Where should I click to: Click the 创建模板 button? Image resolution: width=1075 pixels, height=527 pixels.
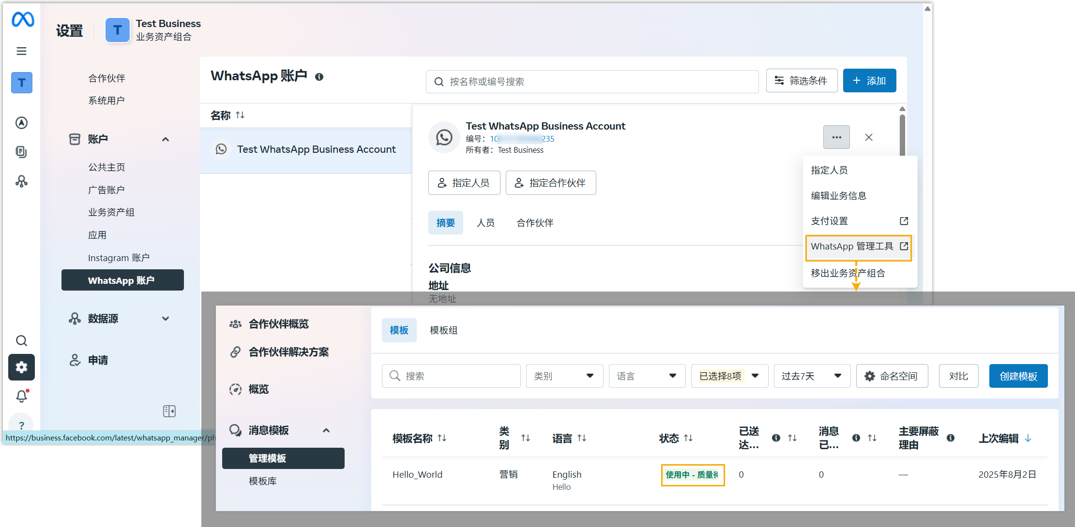pos(1018,376)
